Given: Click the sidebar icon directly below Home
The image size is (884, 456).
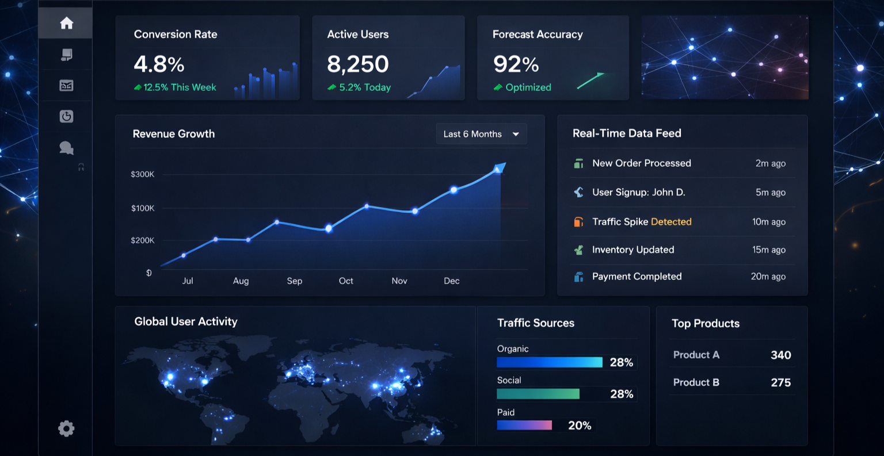Looking at the screenshot, I should click(66, 55).
